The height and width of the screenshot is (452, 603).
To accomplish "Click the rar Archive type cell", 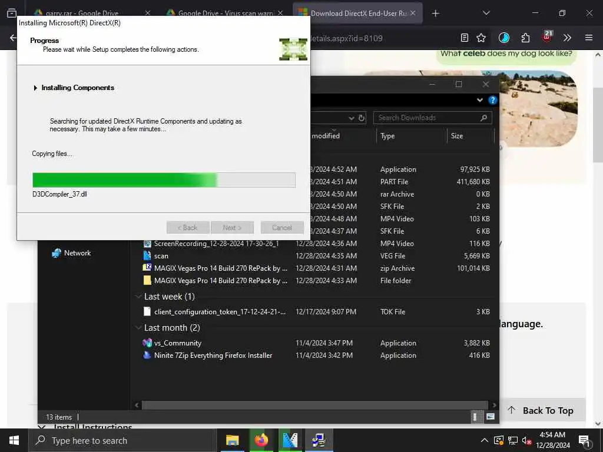I will pyautogui.click(x=397, y=194).
